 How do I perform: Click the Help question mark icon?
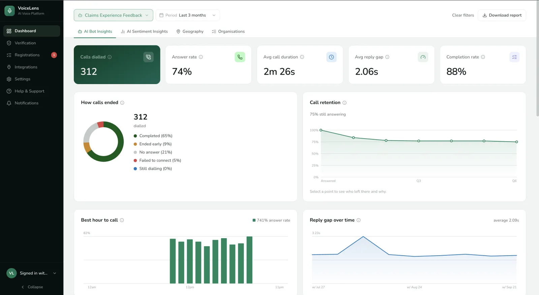pyautogui.click(x=9, y=91)
